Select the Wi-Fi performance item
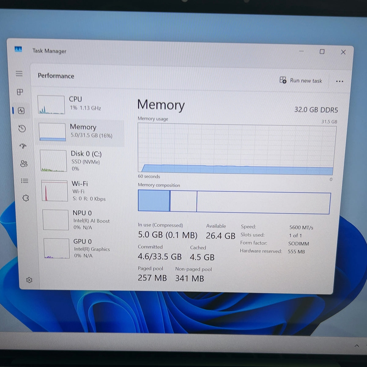Screen dimensions: 367x367 83,191
